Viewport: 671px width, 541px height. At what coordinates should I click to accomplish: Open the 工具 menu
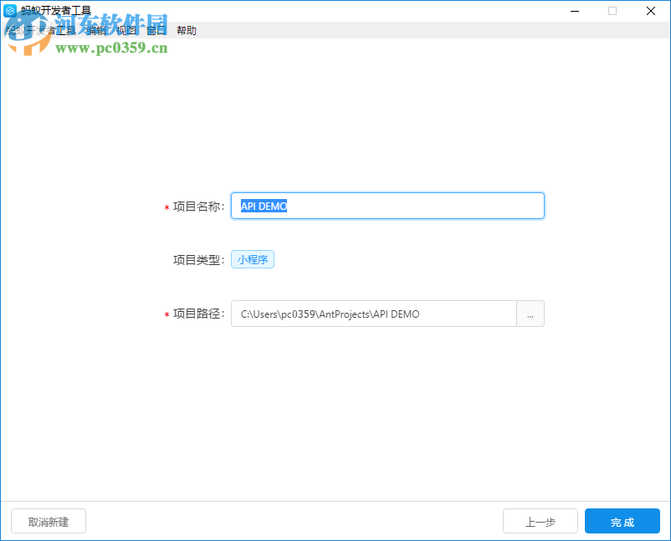coord(65,29)
